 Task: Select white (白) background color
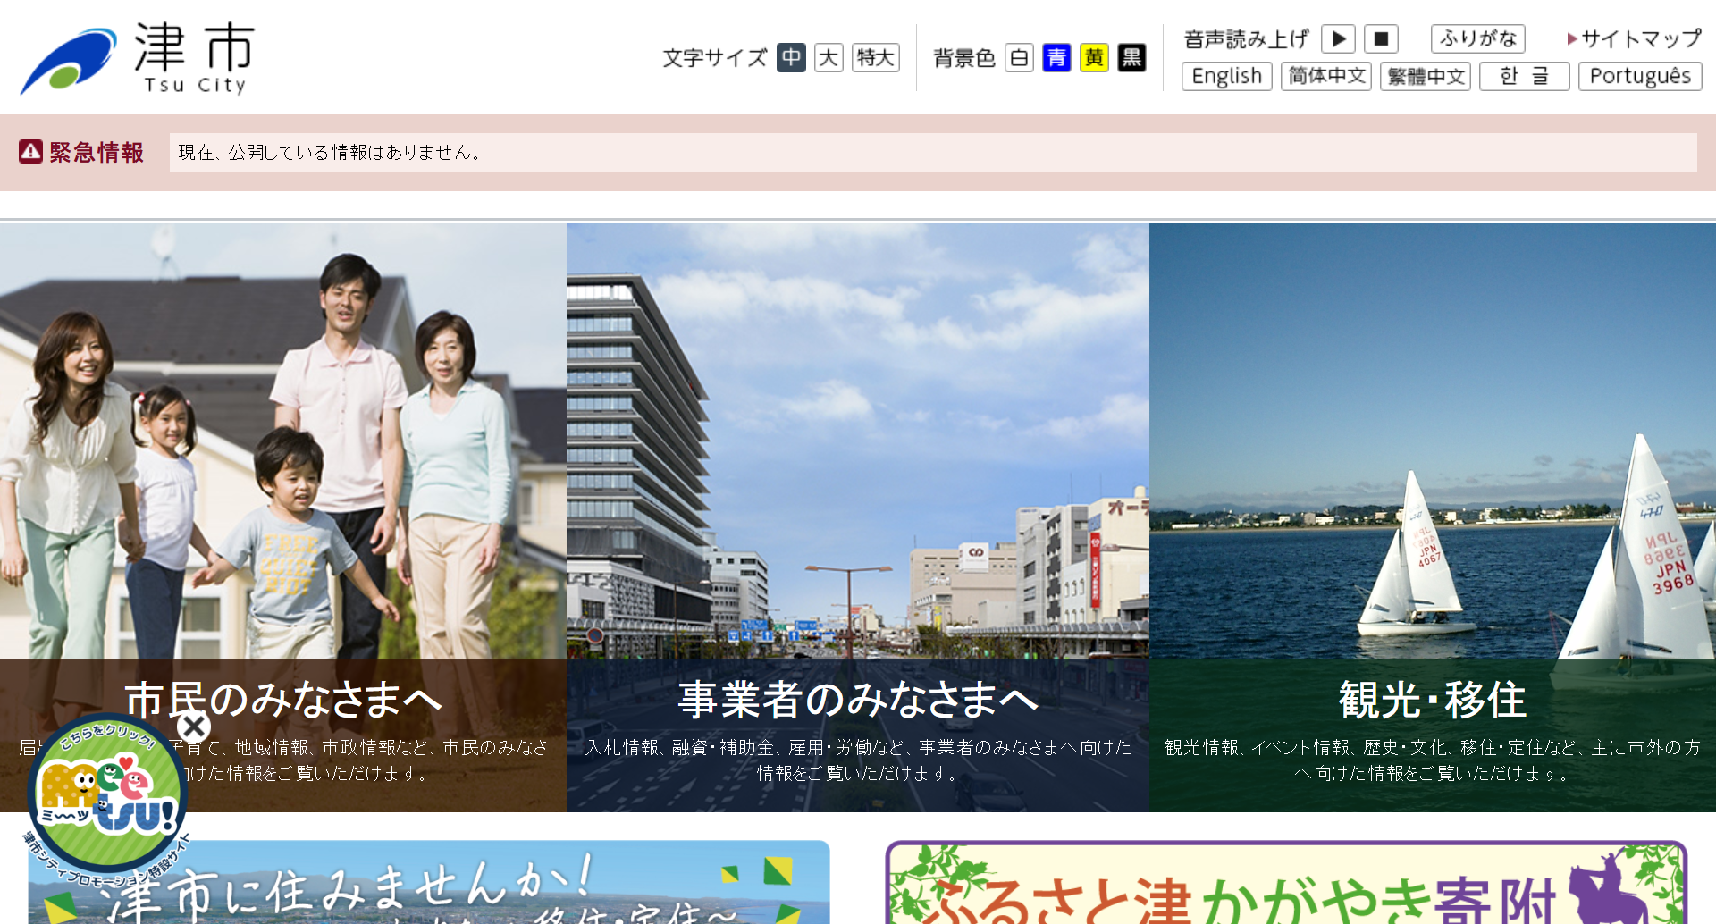point(1019,58)
